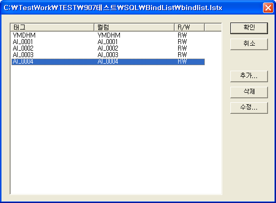
Task: Click the 취소 cancel button
Action: click(249, 44)
